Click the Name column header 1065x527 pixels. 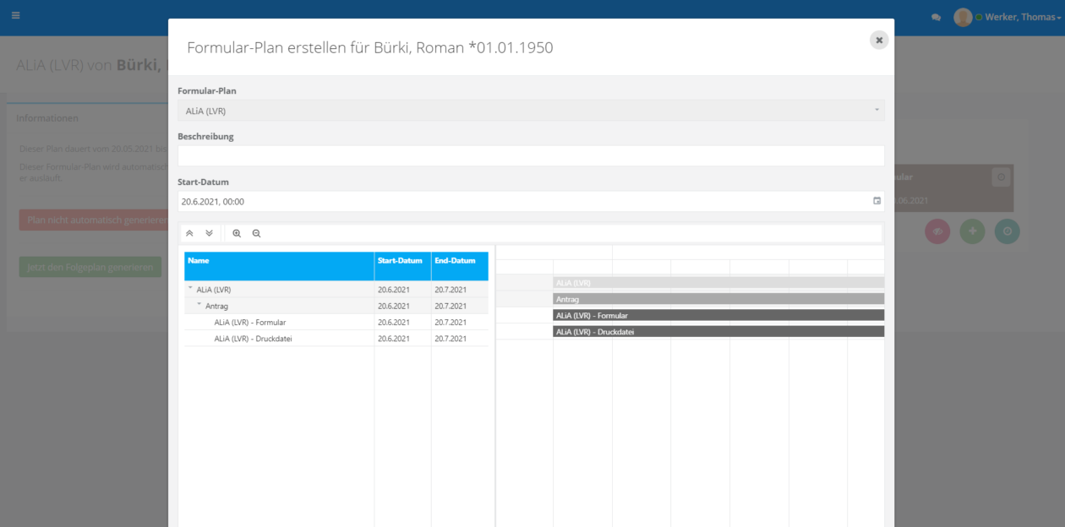pos(279,261)
